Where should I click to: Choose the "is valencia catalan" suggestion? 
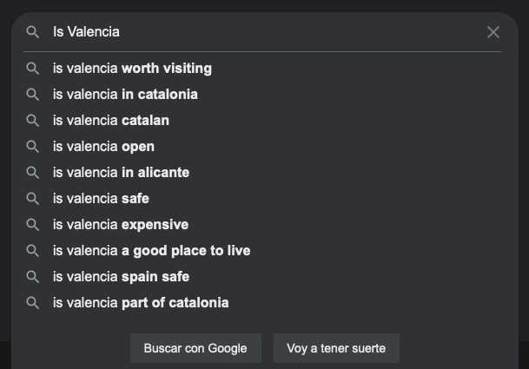coord(111,121)
